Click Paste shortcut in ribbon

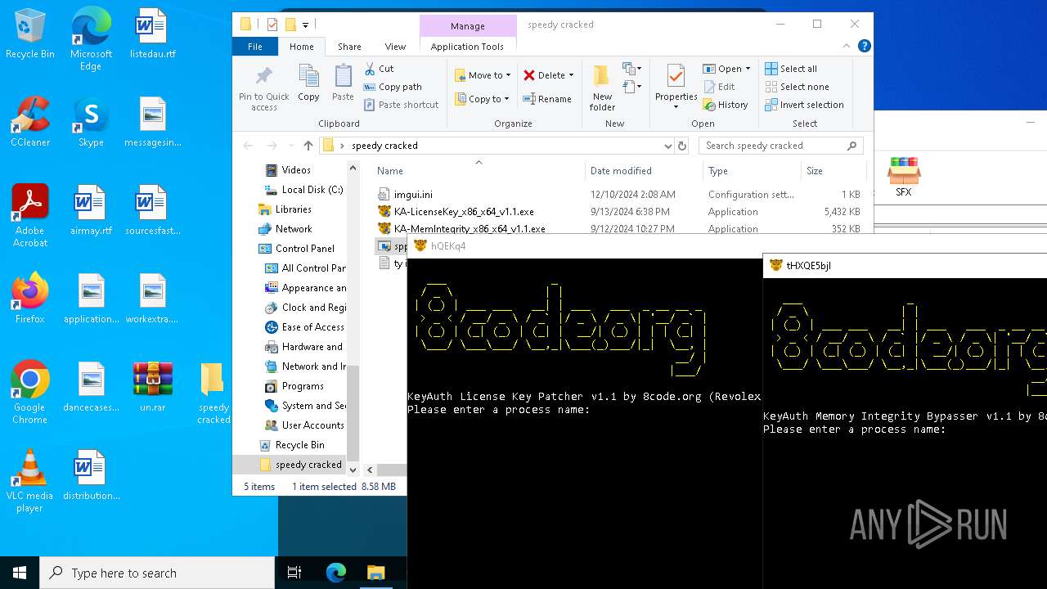401,105
